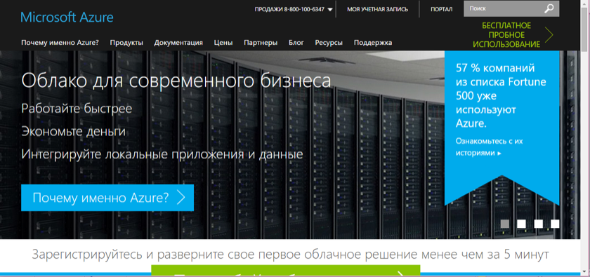Open БЕСПЛАТНОЕ ПРОБНОЕ ИСПОЛЬЗОВАНИЕ link

pos(506,35)
